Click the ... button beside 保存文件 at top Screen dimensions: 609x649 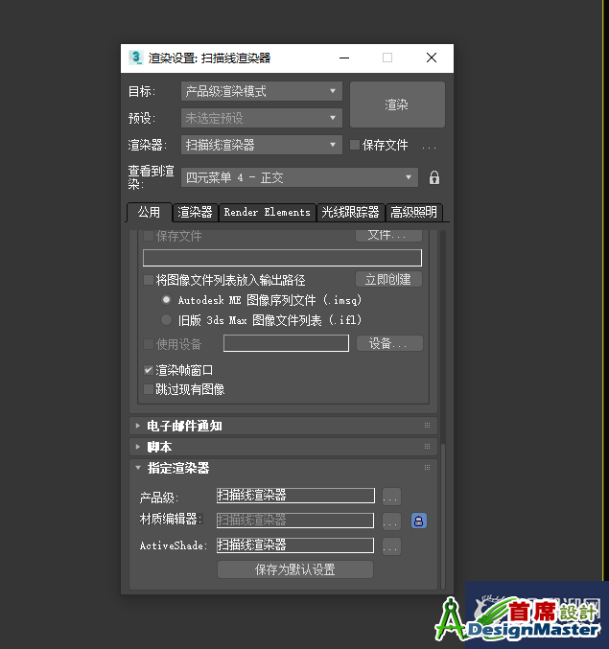(429, 146)
